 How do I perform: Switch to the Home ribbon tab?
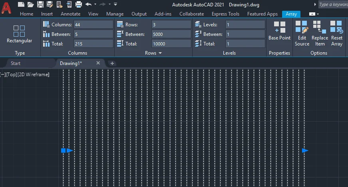[x=27, y=14]
